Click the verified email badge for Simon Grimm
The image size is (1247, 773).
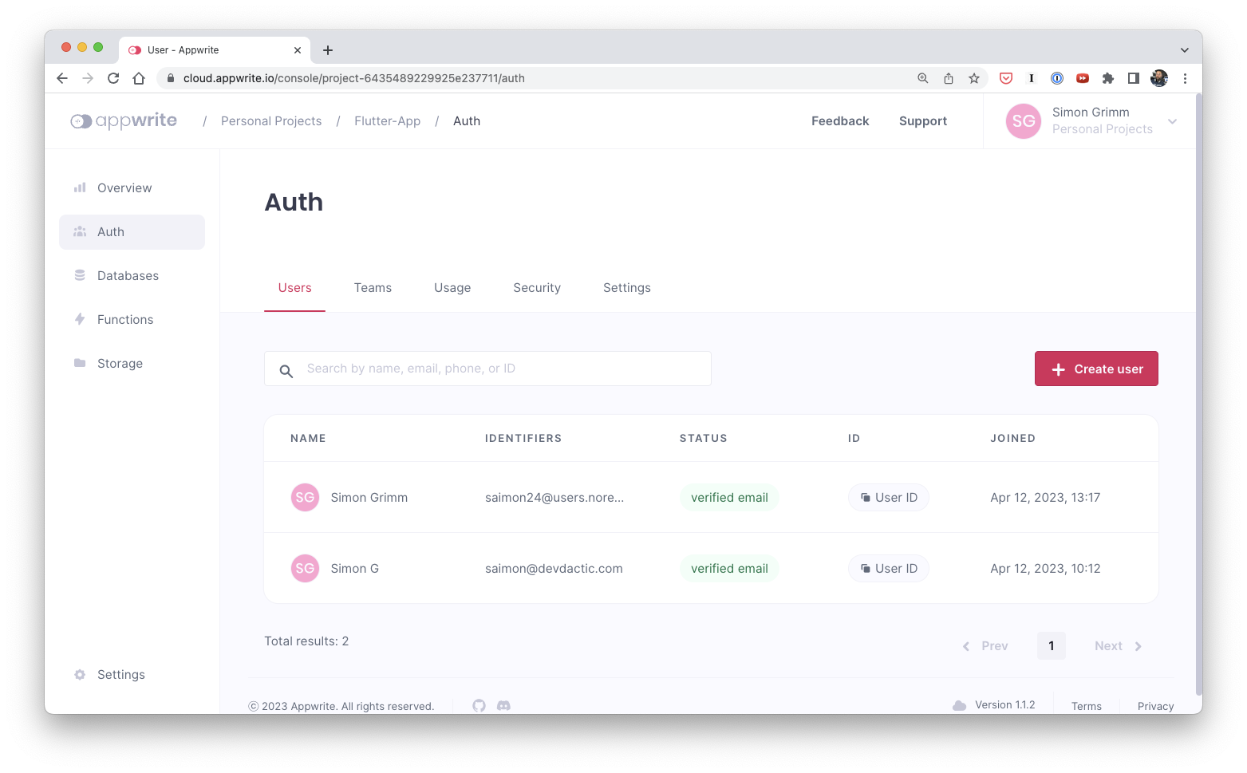[x=729, y=498]
